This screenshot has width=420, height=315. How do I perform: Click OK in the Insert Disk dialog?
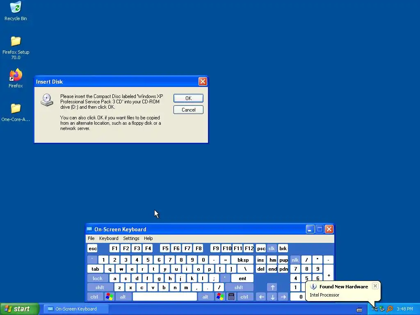(188, 98)
